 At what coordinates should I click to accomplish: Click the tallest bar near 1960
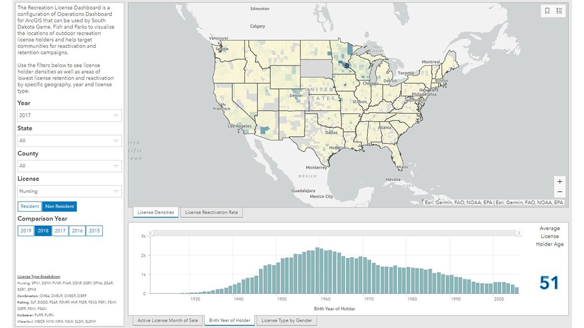pyautogui.click(x=317, y=271)
